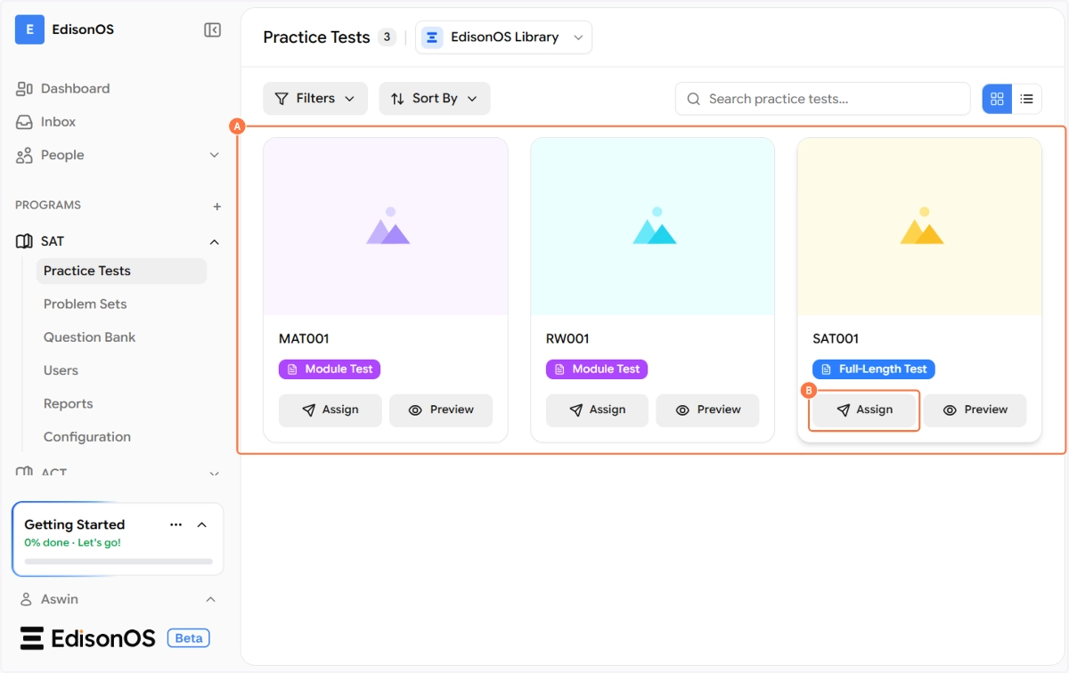The height and width of the screenshot is (673, 1069).
Task: Click the EdisonOS Library logo icon
Action: [x=432, y=37]
